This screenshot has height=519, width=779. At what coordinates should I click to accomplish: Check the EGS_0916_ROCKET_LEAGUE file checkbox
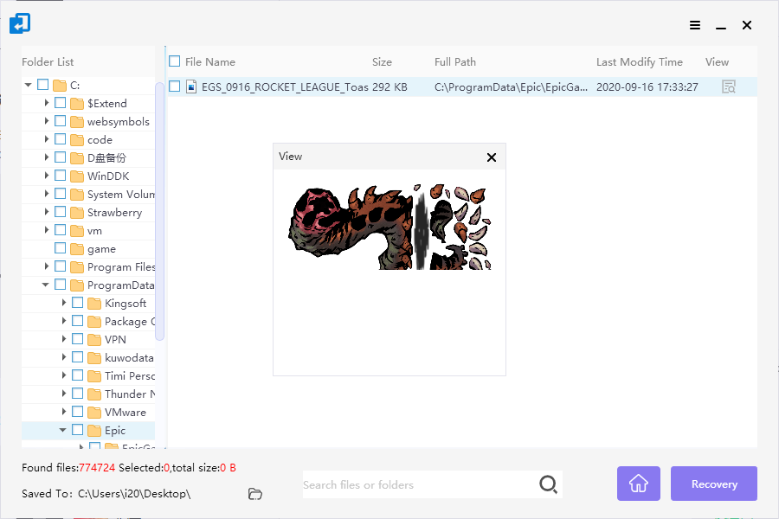click(x=174, y=86)
